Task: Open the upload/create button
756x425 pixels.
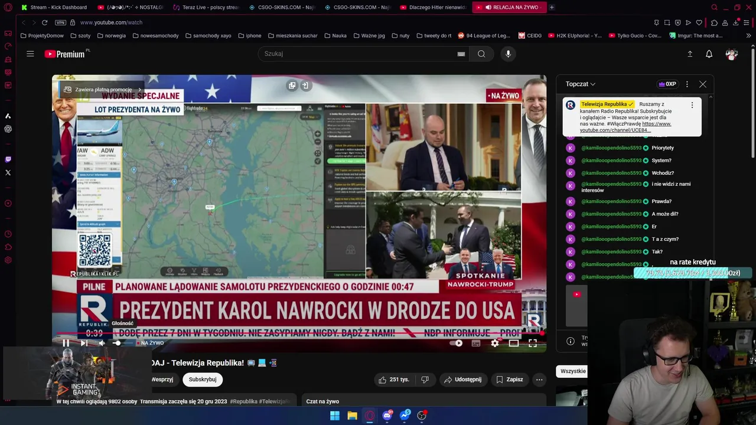Action: (x=690, y=54)
